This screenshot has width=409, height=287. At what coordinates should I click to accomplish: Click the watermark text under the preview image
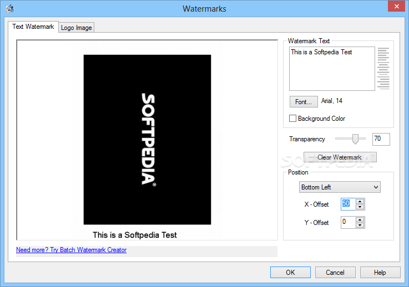click(135, 235)
